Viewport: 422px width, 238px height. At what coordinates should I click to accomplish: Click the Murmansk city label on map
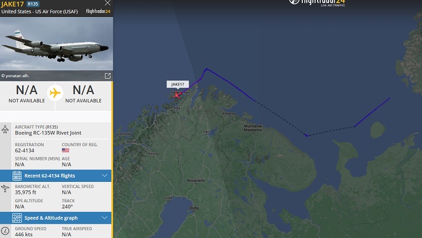click(253, 127)
